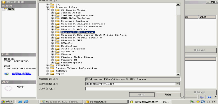
Task: Click the tree scrollbar down arrow
Action: [x=178, y=74]
